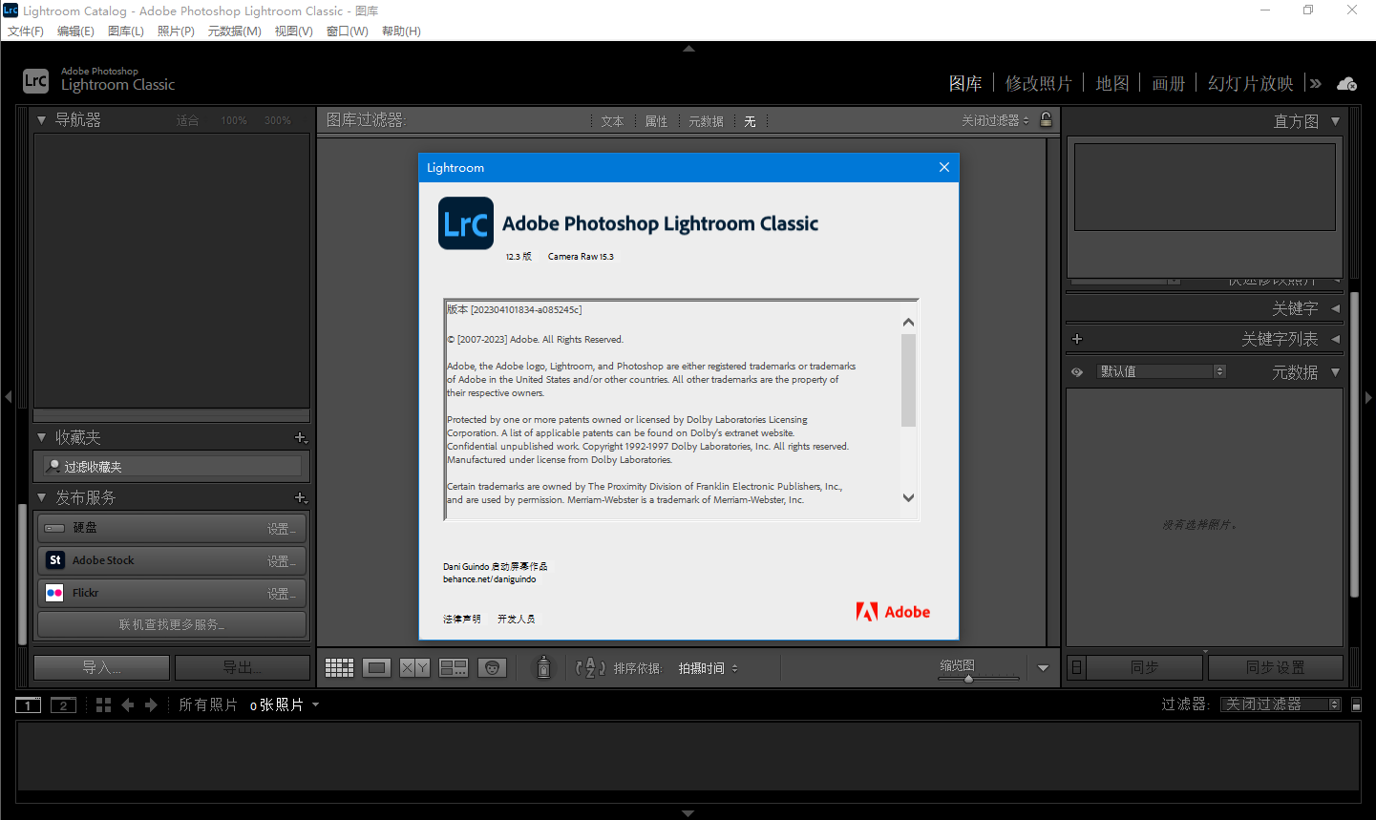Image resolution: width=1376 pixels, height=820 pixels.
Task: Open the 默认值 metadata preset dropdown
Action: pos(1161,371)
